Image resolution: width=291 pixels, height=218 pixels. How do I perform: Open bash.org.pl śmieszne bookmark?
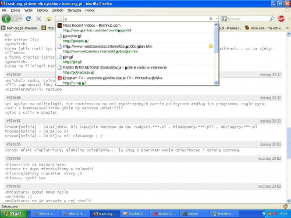pos(20,28)
